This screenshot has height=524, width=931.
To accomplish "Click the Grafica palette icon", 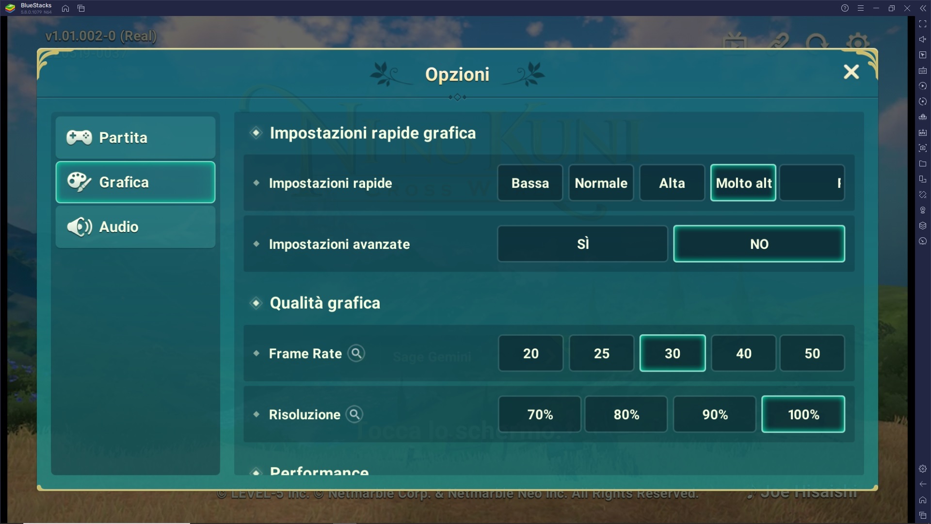I will tap(78, 182).
